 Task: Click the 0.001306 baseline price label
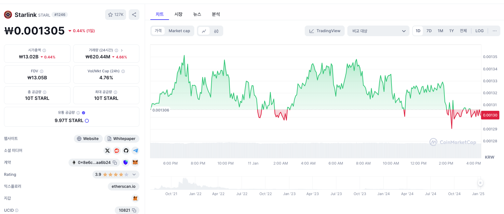pos(161,110)
